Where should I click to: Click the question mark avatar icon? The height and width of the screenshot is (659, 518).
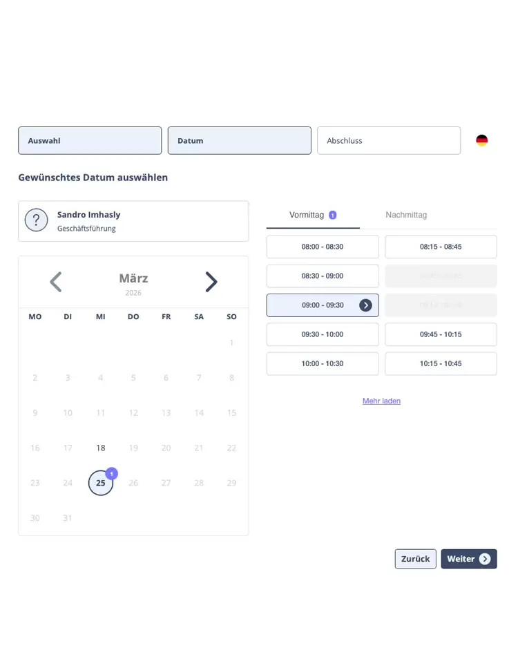pos(36,220)
